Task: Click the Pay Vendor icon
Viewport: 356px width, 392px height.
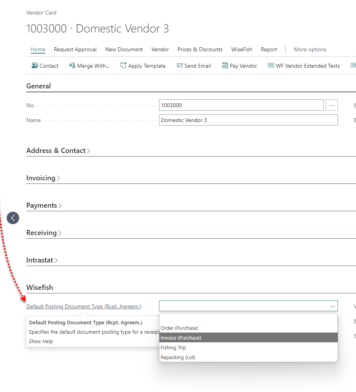Action: click(x=225, y=66)
